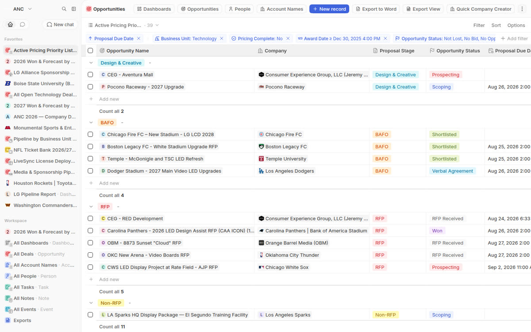This screenshot has width=531, height=332.
Task: Click Add new under the BAFO group
Action: click(109, 183)
